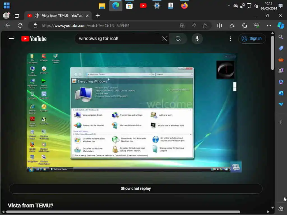Open Edge Settings and more menu
This screenshot has width=287, height=215.
point(269,25)
